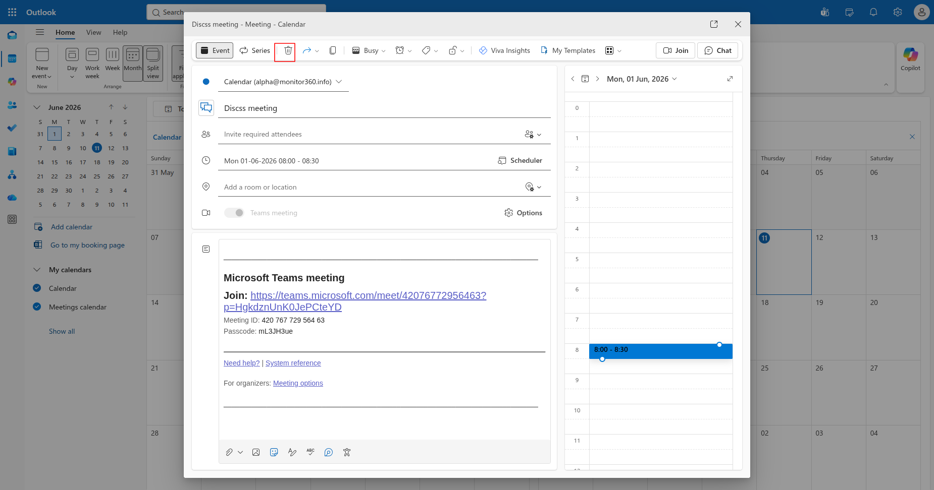Screen dimensions: 934x490
Task: Open the Editor spelling check icon
Action: point(310,452)
